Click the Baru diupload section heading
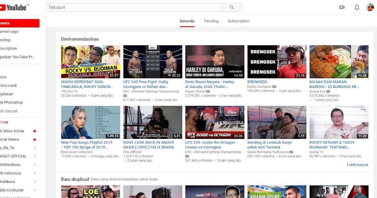Screen dimensions: 377x198 [x=75, y=179]
